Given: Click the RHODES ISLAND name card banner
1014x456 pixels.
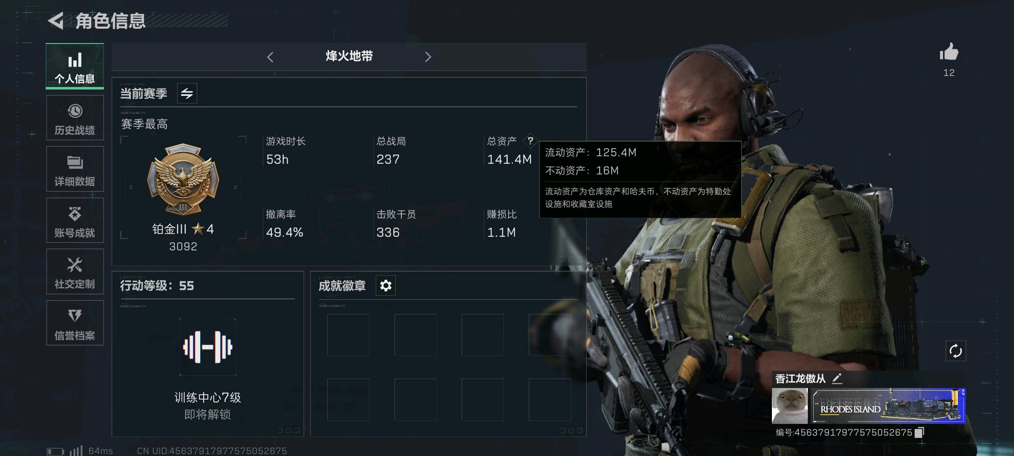Looking at the screenshot, I should [x=888, y=406].
